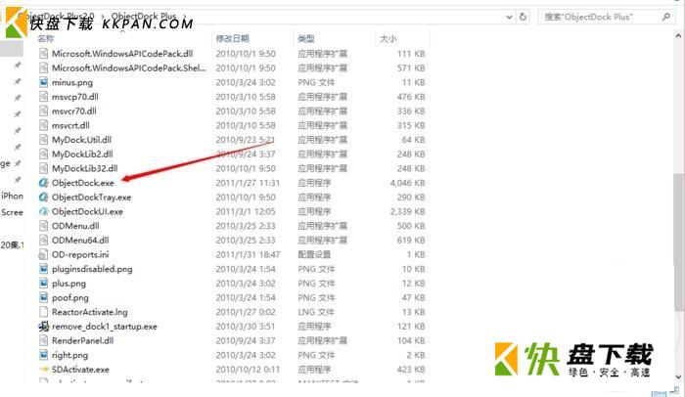This screenshot has height=397, width=685.
Task: Click the vertical scrollbar thumb of file list
Action: (x=678, y=243)
